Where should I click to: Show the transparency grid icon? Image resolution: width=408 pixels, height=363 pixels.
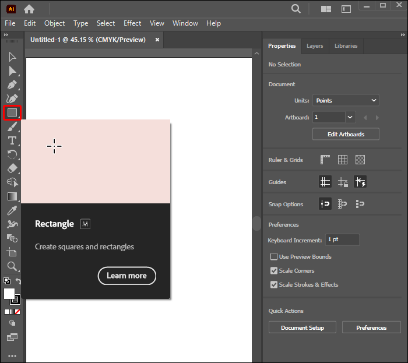click(360, 160)
